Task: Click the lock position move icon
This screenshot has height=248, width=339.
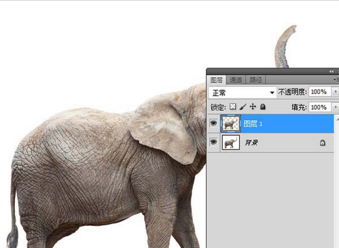Action: [x=253, y=106]
